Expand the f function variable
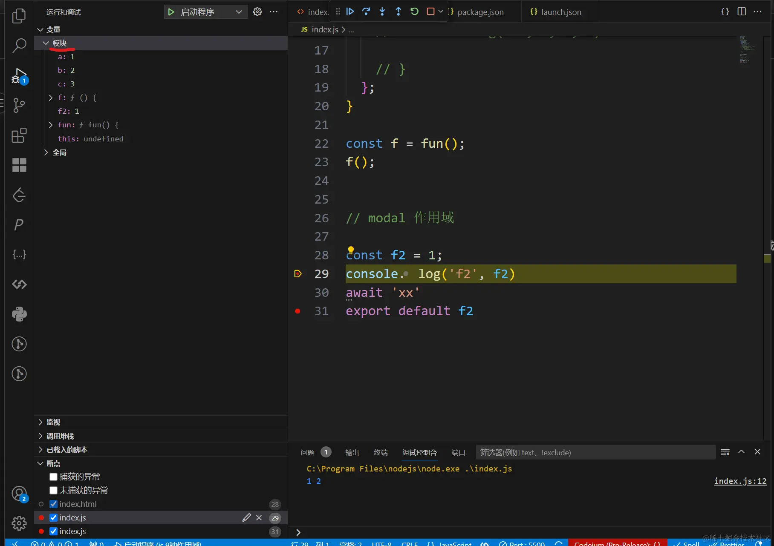This screenshot has height=546, width=774. pos(51,98)
